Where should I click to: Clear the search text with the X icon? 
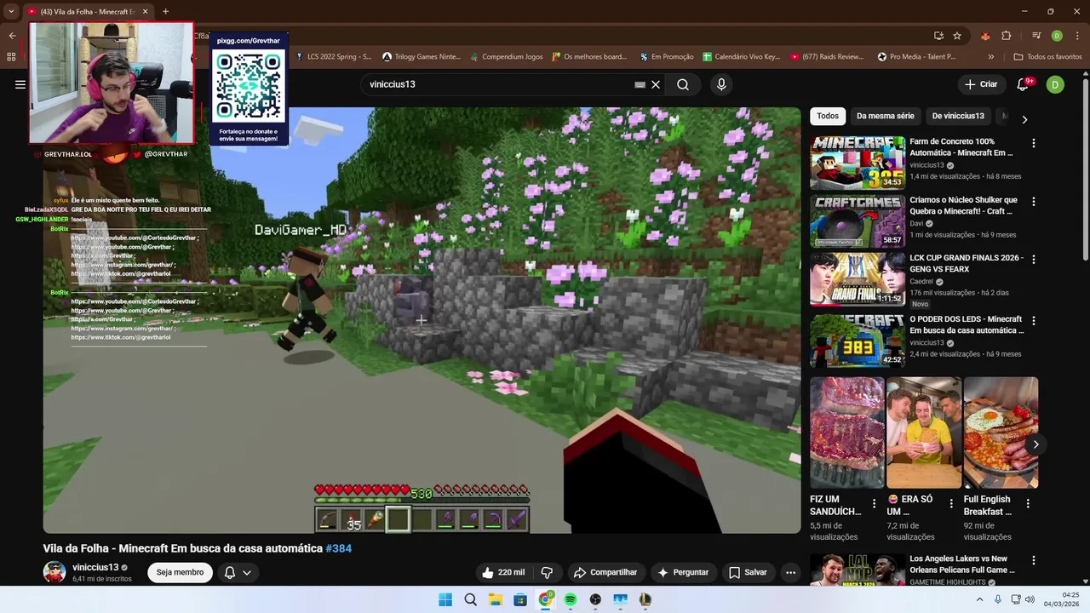pyautogui.click(x=656, y=84)
